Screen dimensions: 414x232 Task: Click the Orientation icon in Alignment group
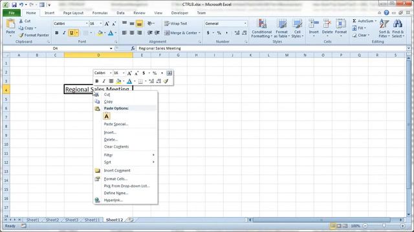point(150,24)
